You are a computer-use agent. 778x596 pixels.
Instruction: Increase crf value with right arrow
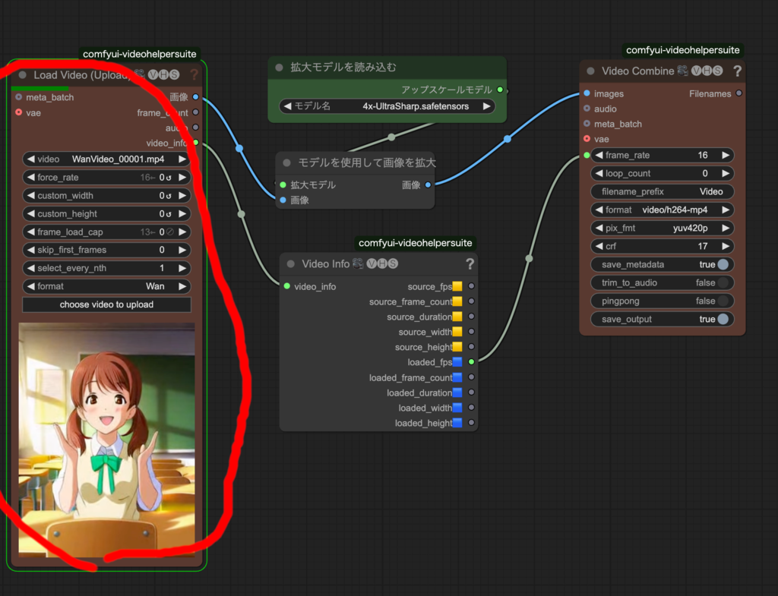click(726, 247)
